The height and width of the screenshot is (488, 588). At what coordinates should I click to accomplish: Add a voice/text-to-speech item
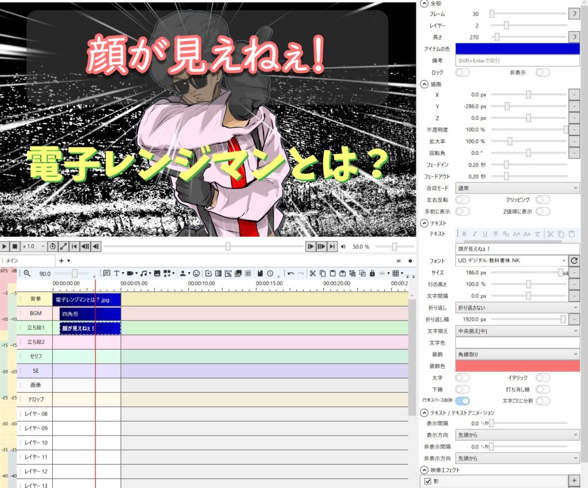pos(107,274)
